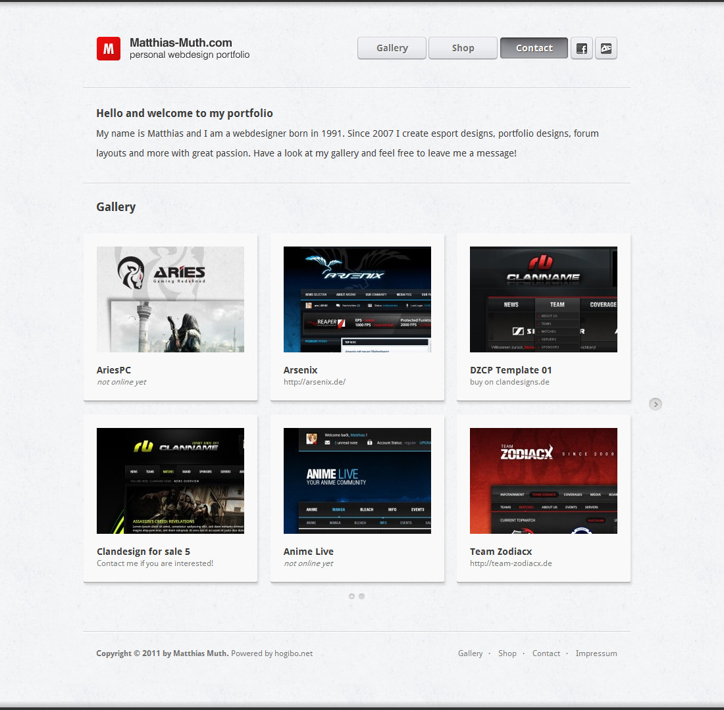Open the Anime Live thumbnail image
724x710 pixels.
357,481
